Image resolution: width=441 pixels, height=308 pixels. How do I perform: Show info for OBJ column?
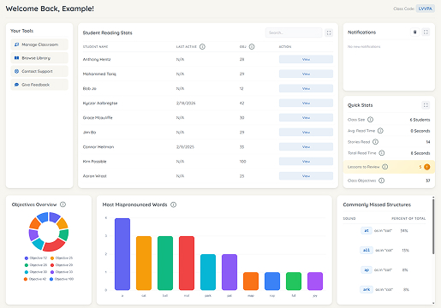tap(252, 46)
